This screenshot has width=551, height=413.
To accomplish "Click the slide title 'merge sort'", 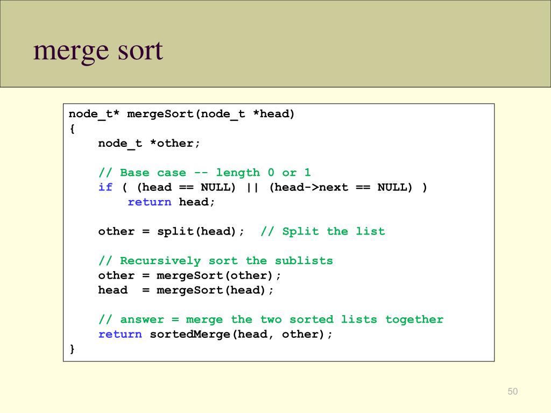I will coord(98,51).
